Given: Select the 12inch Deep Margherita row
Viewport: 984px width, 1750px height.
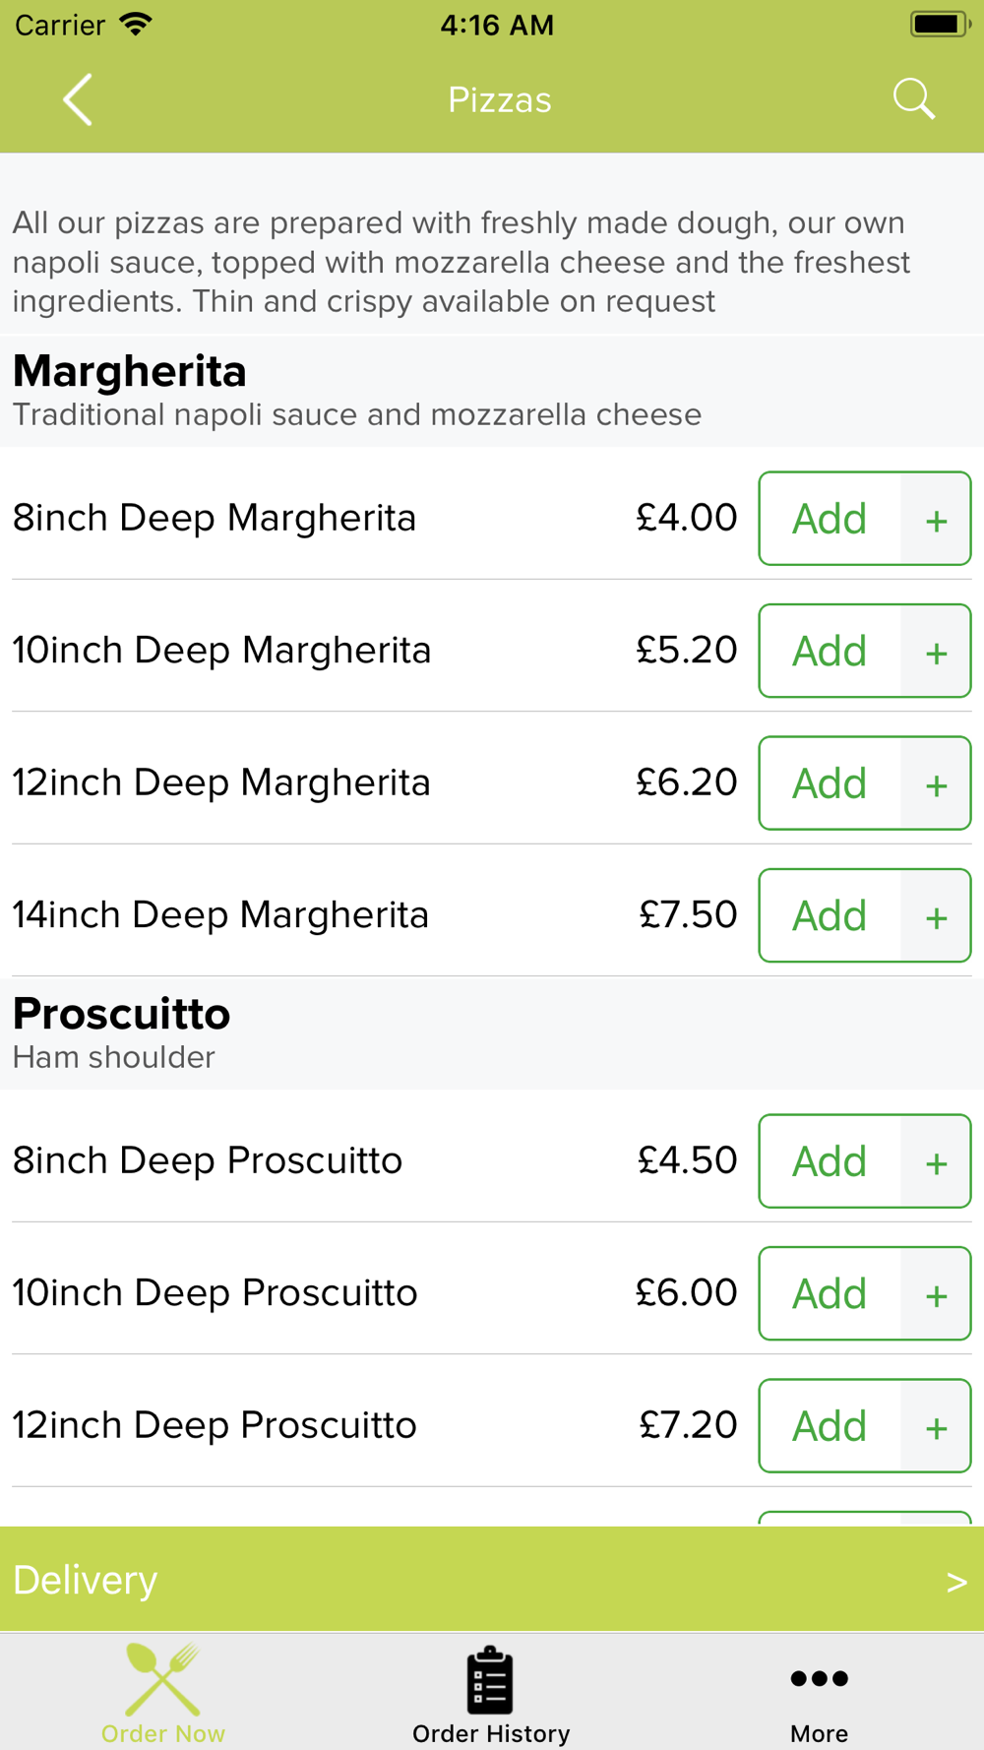Looking at the screenshot, I should (x=492, y=783).
